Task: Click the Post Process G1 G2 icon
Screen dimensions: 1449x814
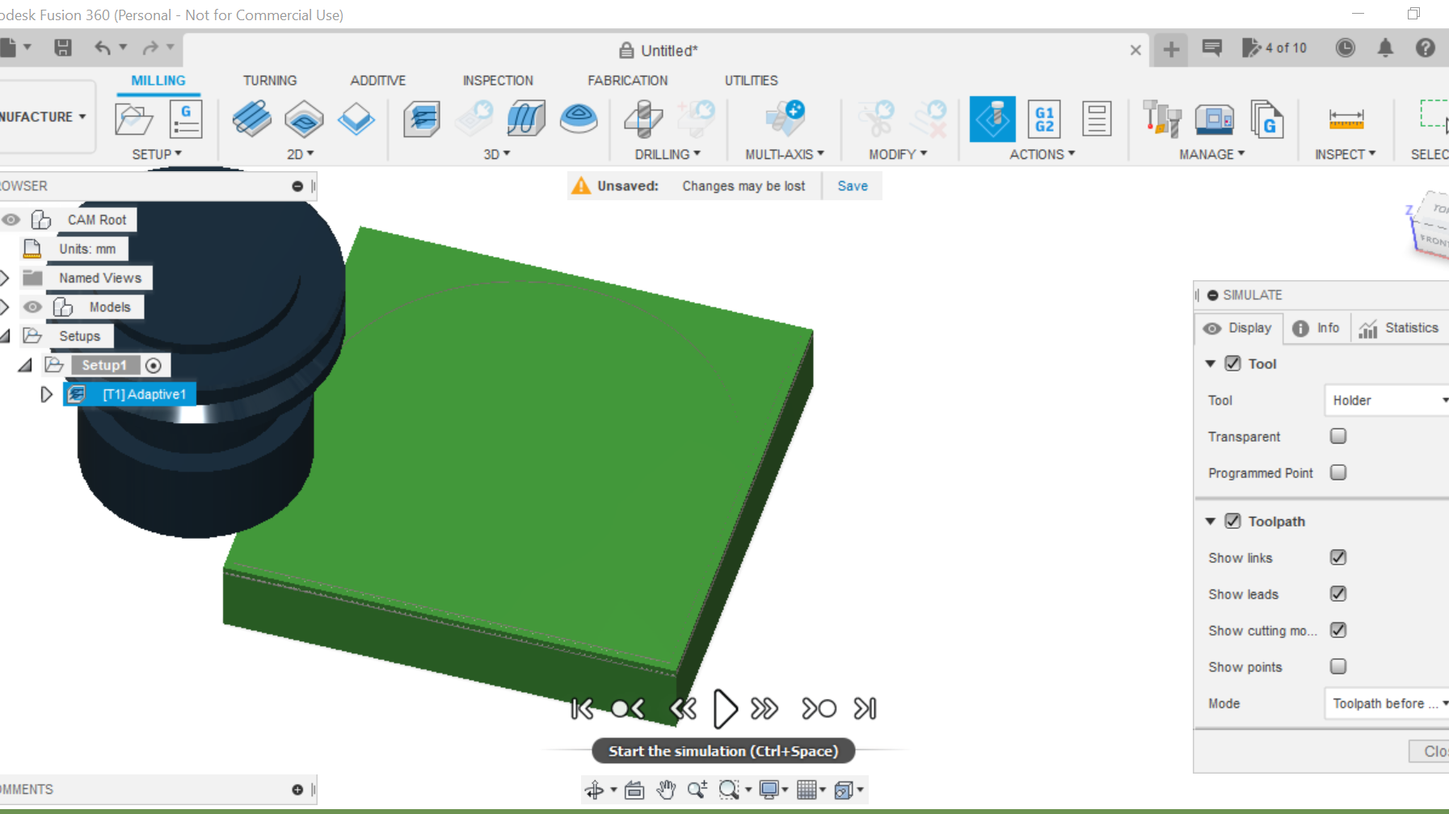Action: tap(1044, 119)
